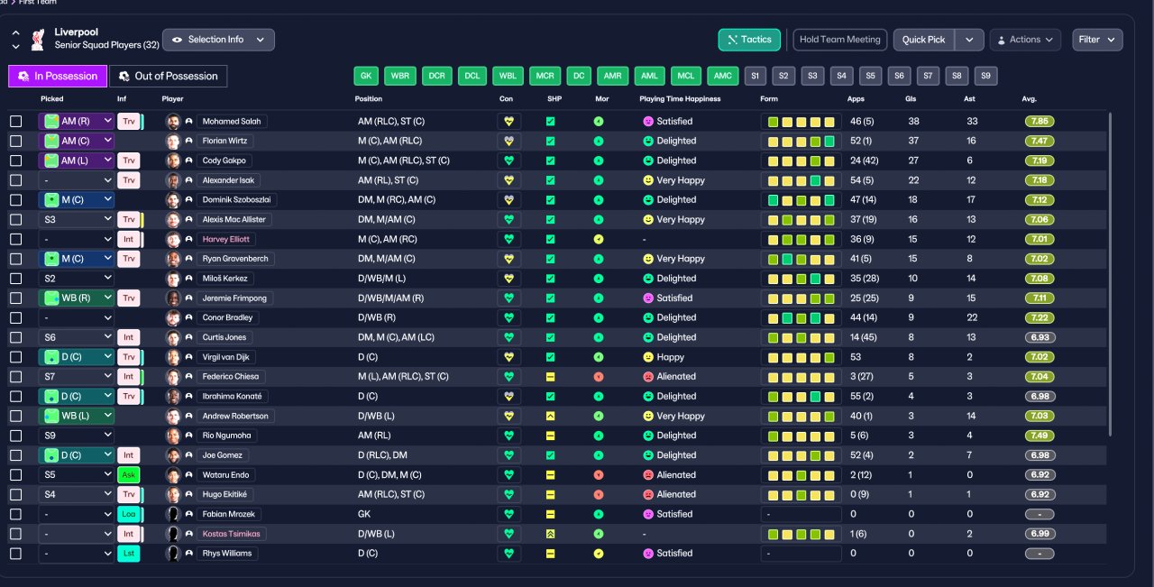The height and width of the screenshot is (587, 1154).
Task: Click the vertical scrollbar of the player list
Action: 1112,274
